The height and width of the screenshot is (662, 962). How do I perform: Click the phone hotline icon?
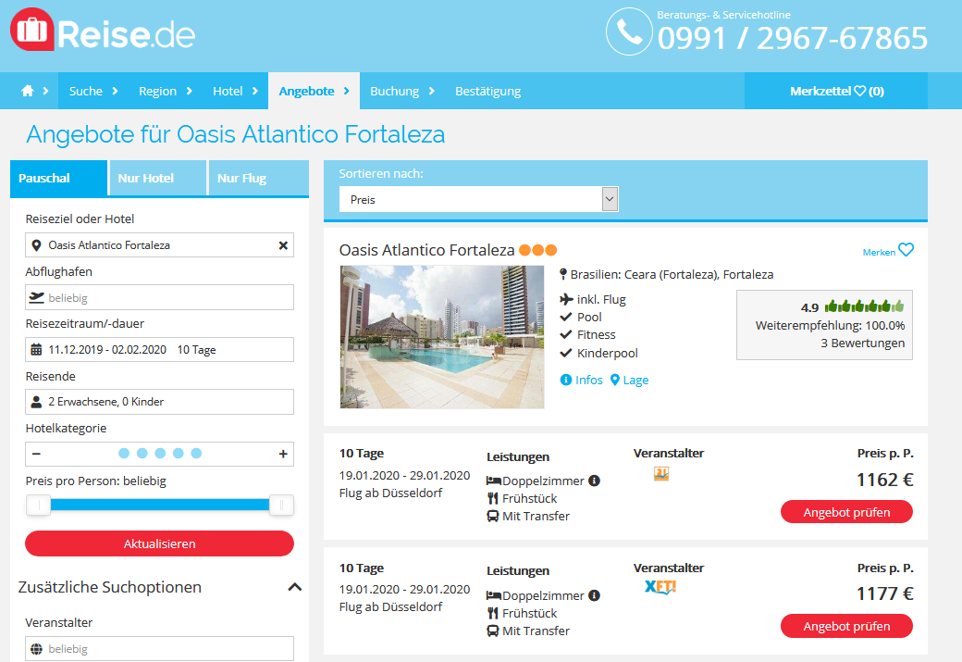(x=629, y=31)
